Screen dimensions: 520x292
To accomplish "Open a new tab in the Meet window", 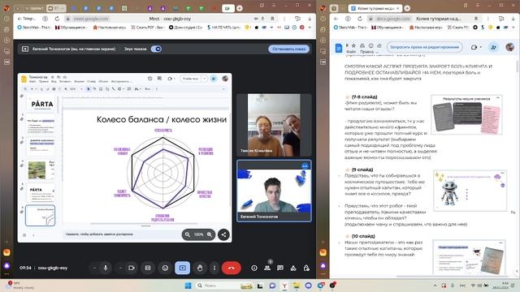I will click(x=240, y=8).
